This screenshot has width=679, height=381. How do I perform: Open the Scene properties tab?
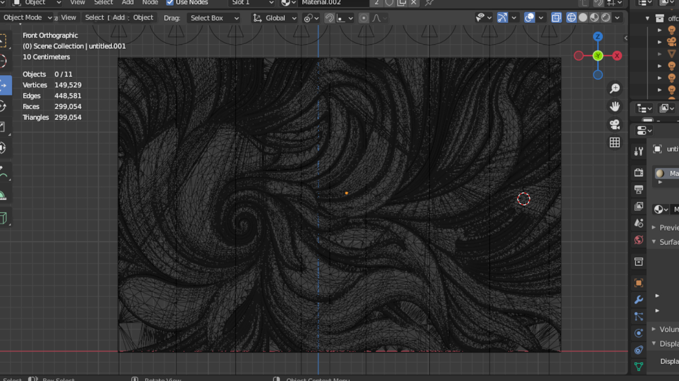point(639,223)
